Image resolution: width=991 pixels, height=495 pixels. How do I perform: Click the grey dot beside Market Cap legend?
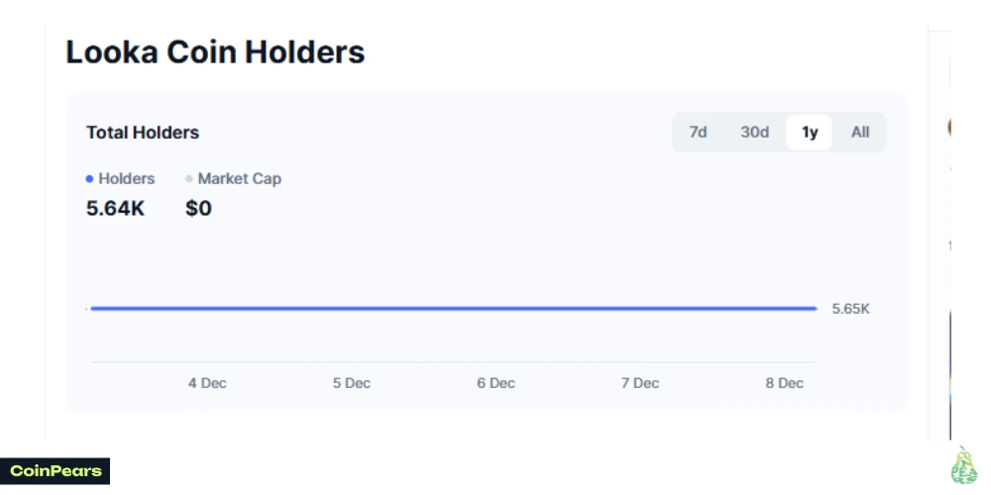pyautogui.click(x=189, y=179)
